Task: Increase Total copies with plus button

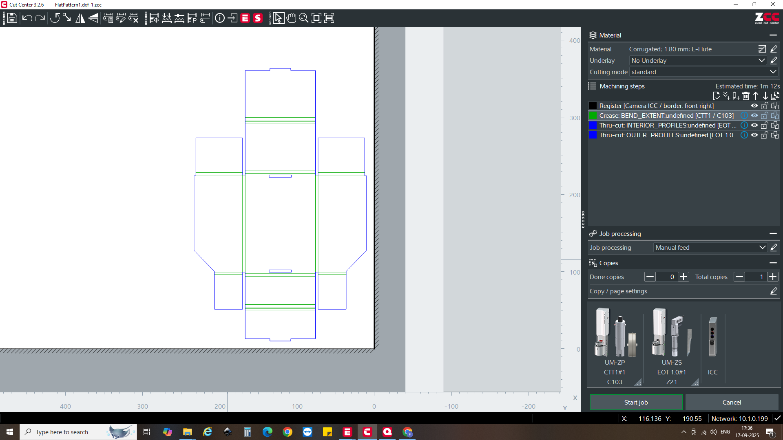Action: pyautogui.click(x=772, y=277)
